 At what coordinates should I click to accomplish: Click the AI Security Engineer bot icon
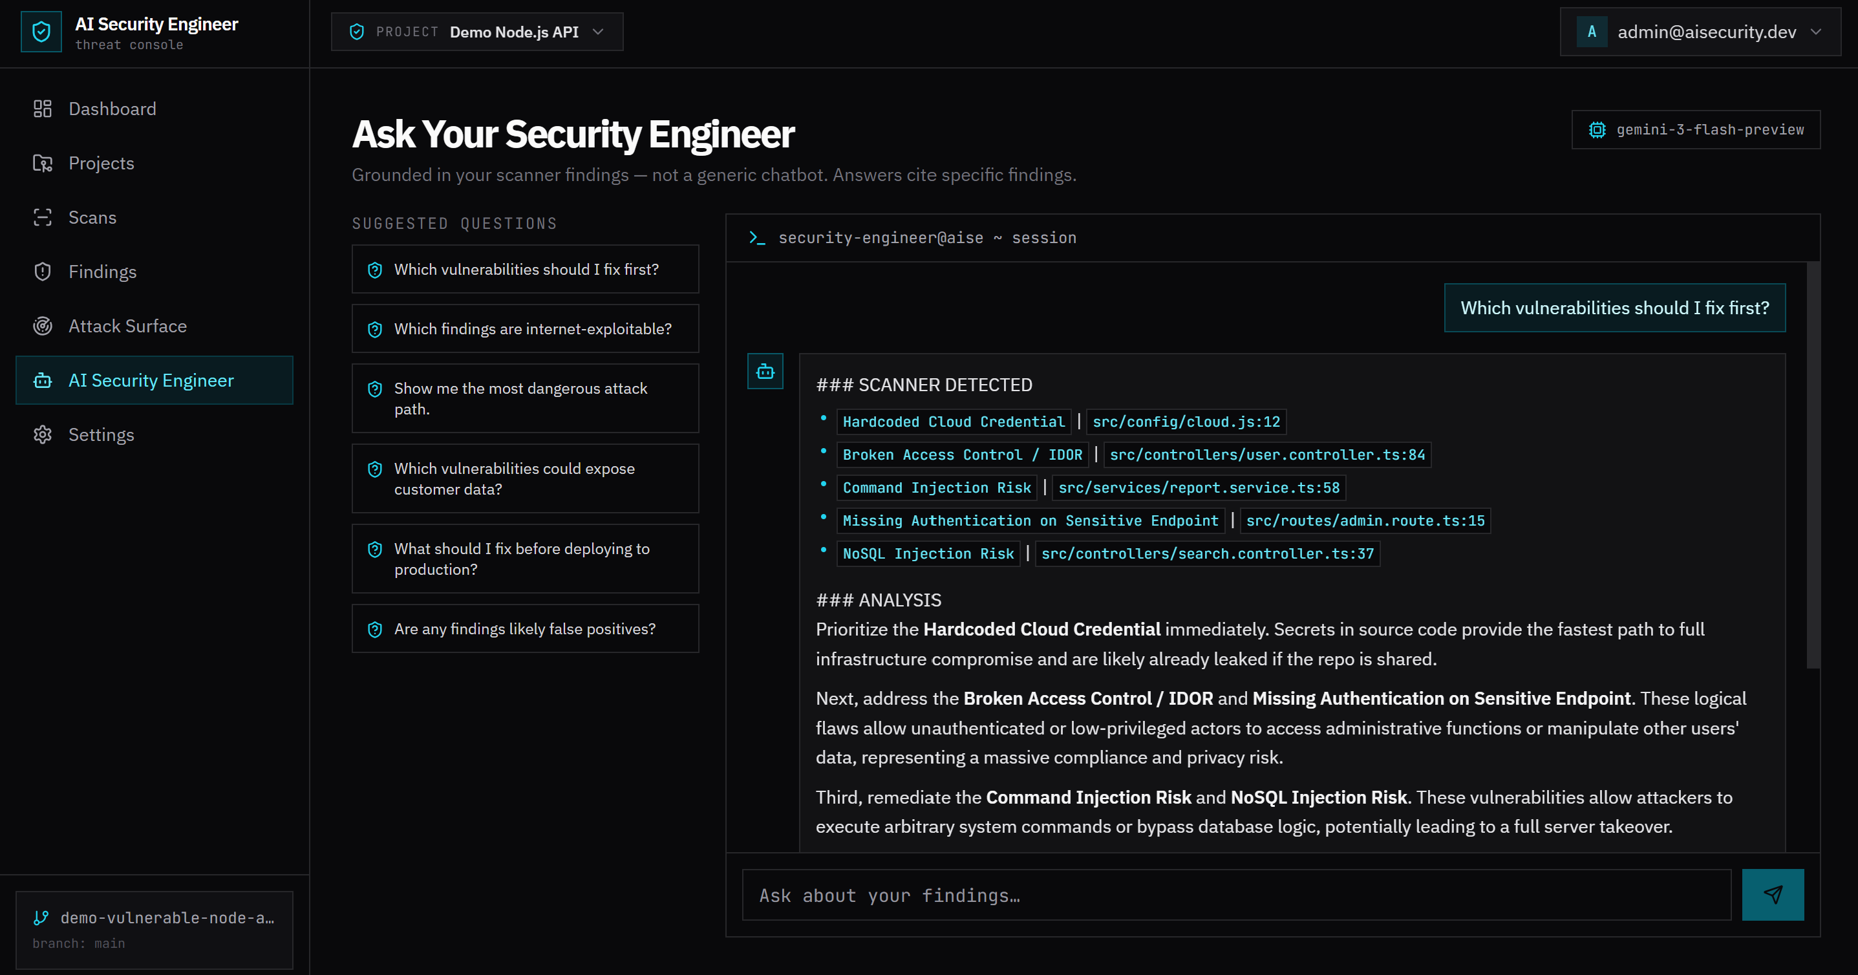click(x=43, y=380)
